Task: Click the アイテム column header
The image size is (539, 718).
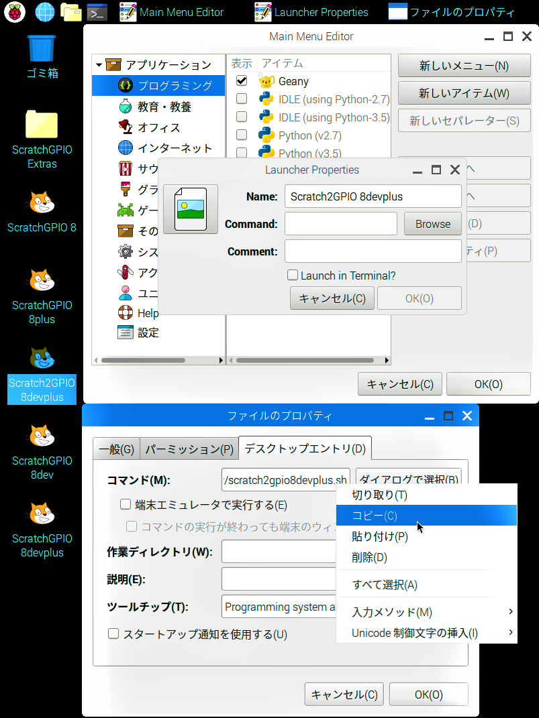Action: point(283,63)
